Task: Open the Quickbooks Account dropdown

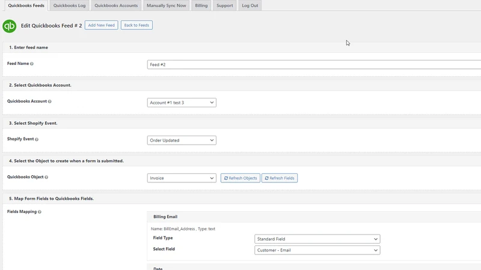Action: tap(182, 103)
